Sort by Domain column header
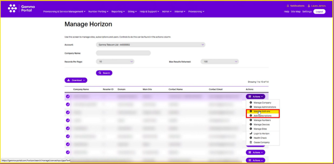This screenshot has width=334, height=164. coord(121,89)
